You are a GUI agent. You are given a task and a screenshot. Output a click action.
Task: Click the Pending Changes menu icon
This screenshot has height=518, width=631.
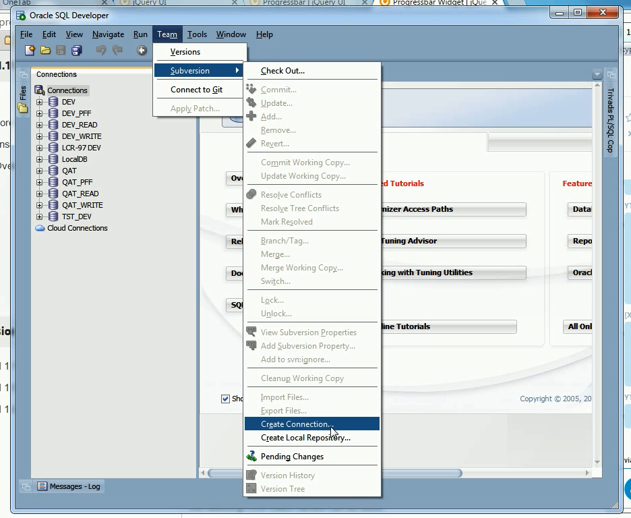coord(251,456)
